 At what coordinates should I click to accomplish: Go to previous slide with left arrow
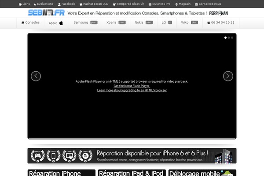coord(36,76)
